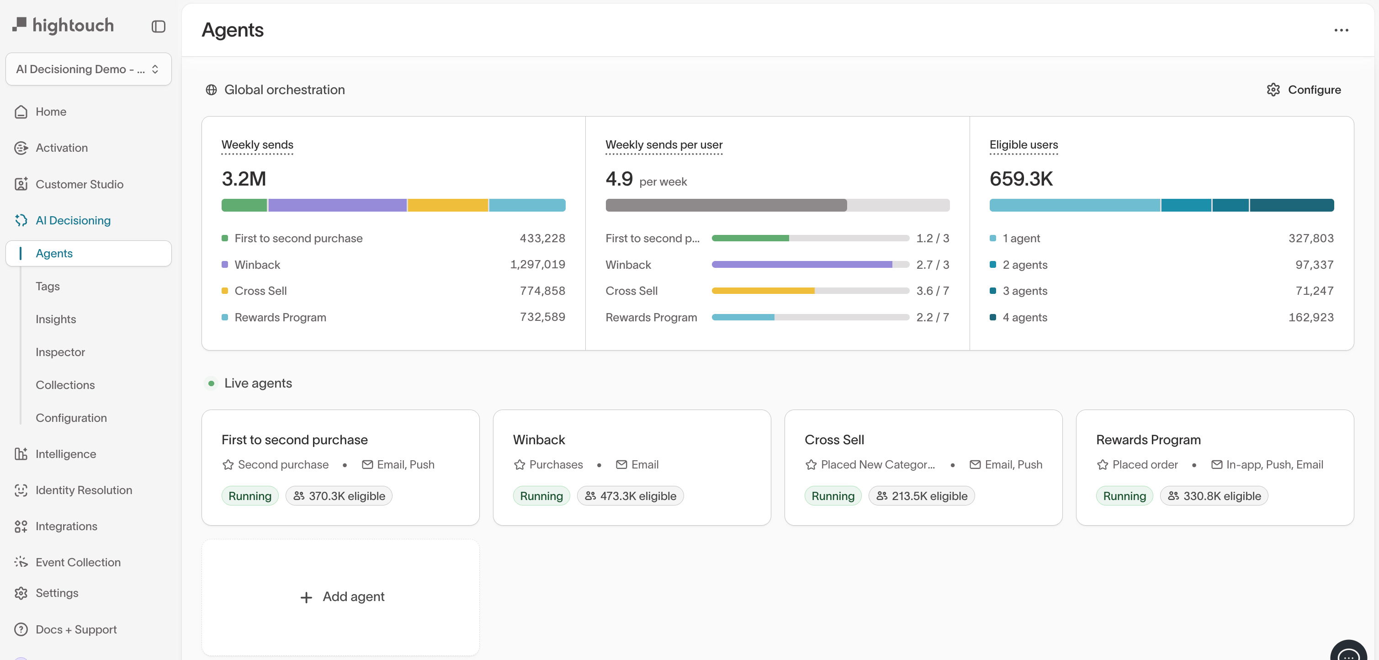Image resolution: width=1379 pixels, height=660 pixels.
Task: Select the AI Decisioning icon
Action: (21, 220)
